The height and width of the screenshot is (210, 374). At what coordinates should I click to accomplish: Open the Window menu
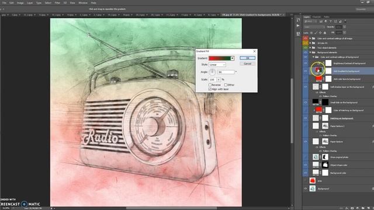83,3
